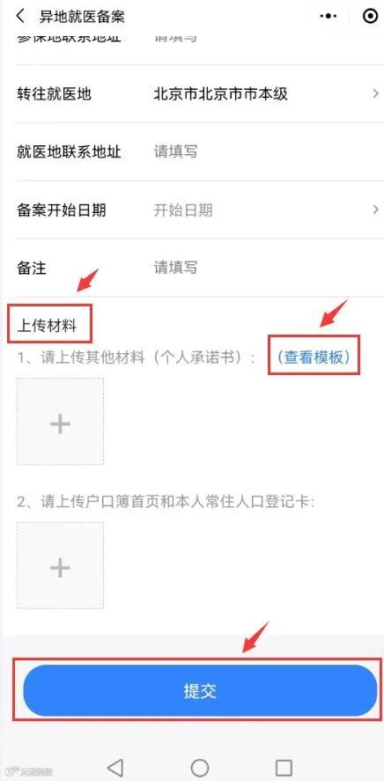Open the three-dot mini program menu
Viewport: 384px width, 781px height.
(329, 16)
